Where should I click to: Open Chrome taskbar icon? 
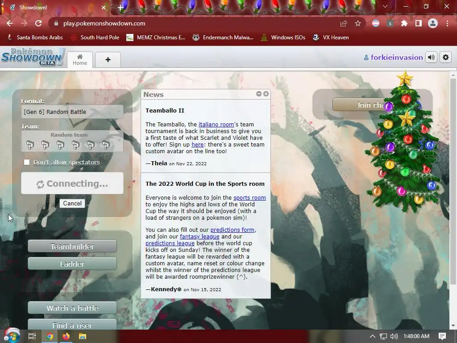pos(50,336)
